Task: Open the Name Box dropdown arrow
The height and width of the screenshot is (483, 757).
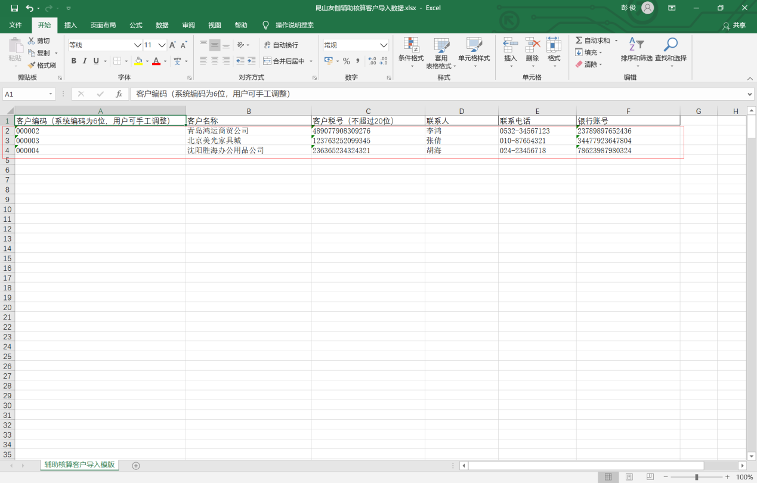Action: (x=51, y=94)
